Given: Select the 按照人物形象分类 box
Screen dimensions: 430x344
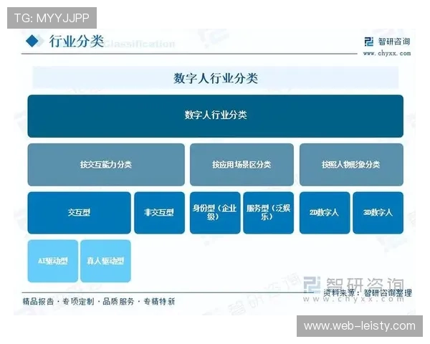Looking at the screenshot, I should [351, 165].
